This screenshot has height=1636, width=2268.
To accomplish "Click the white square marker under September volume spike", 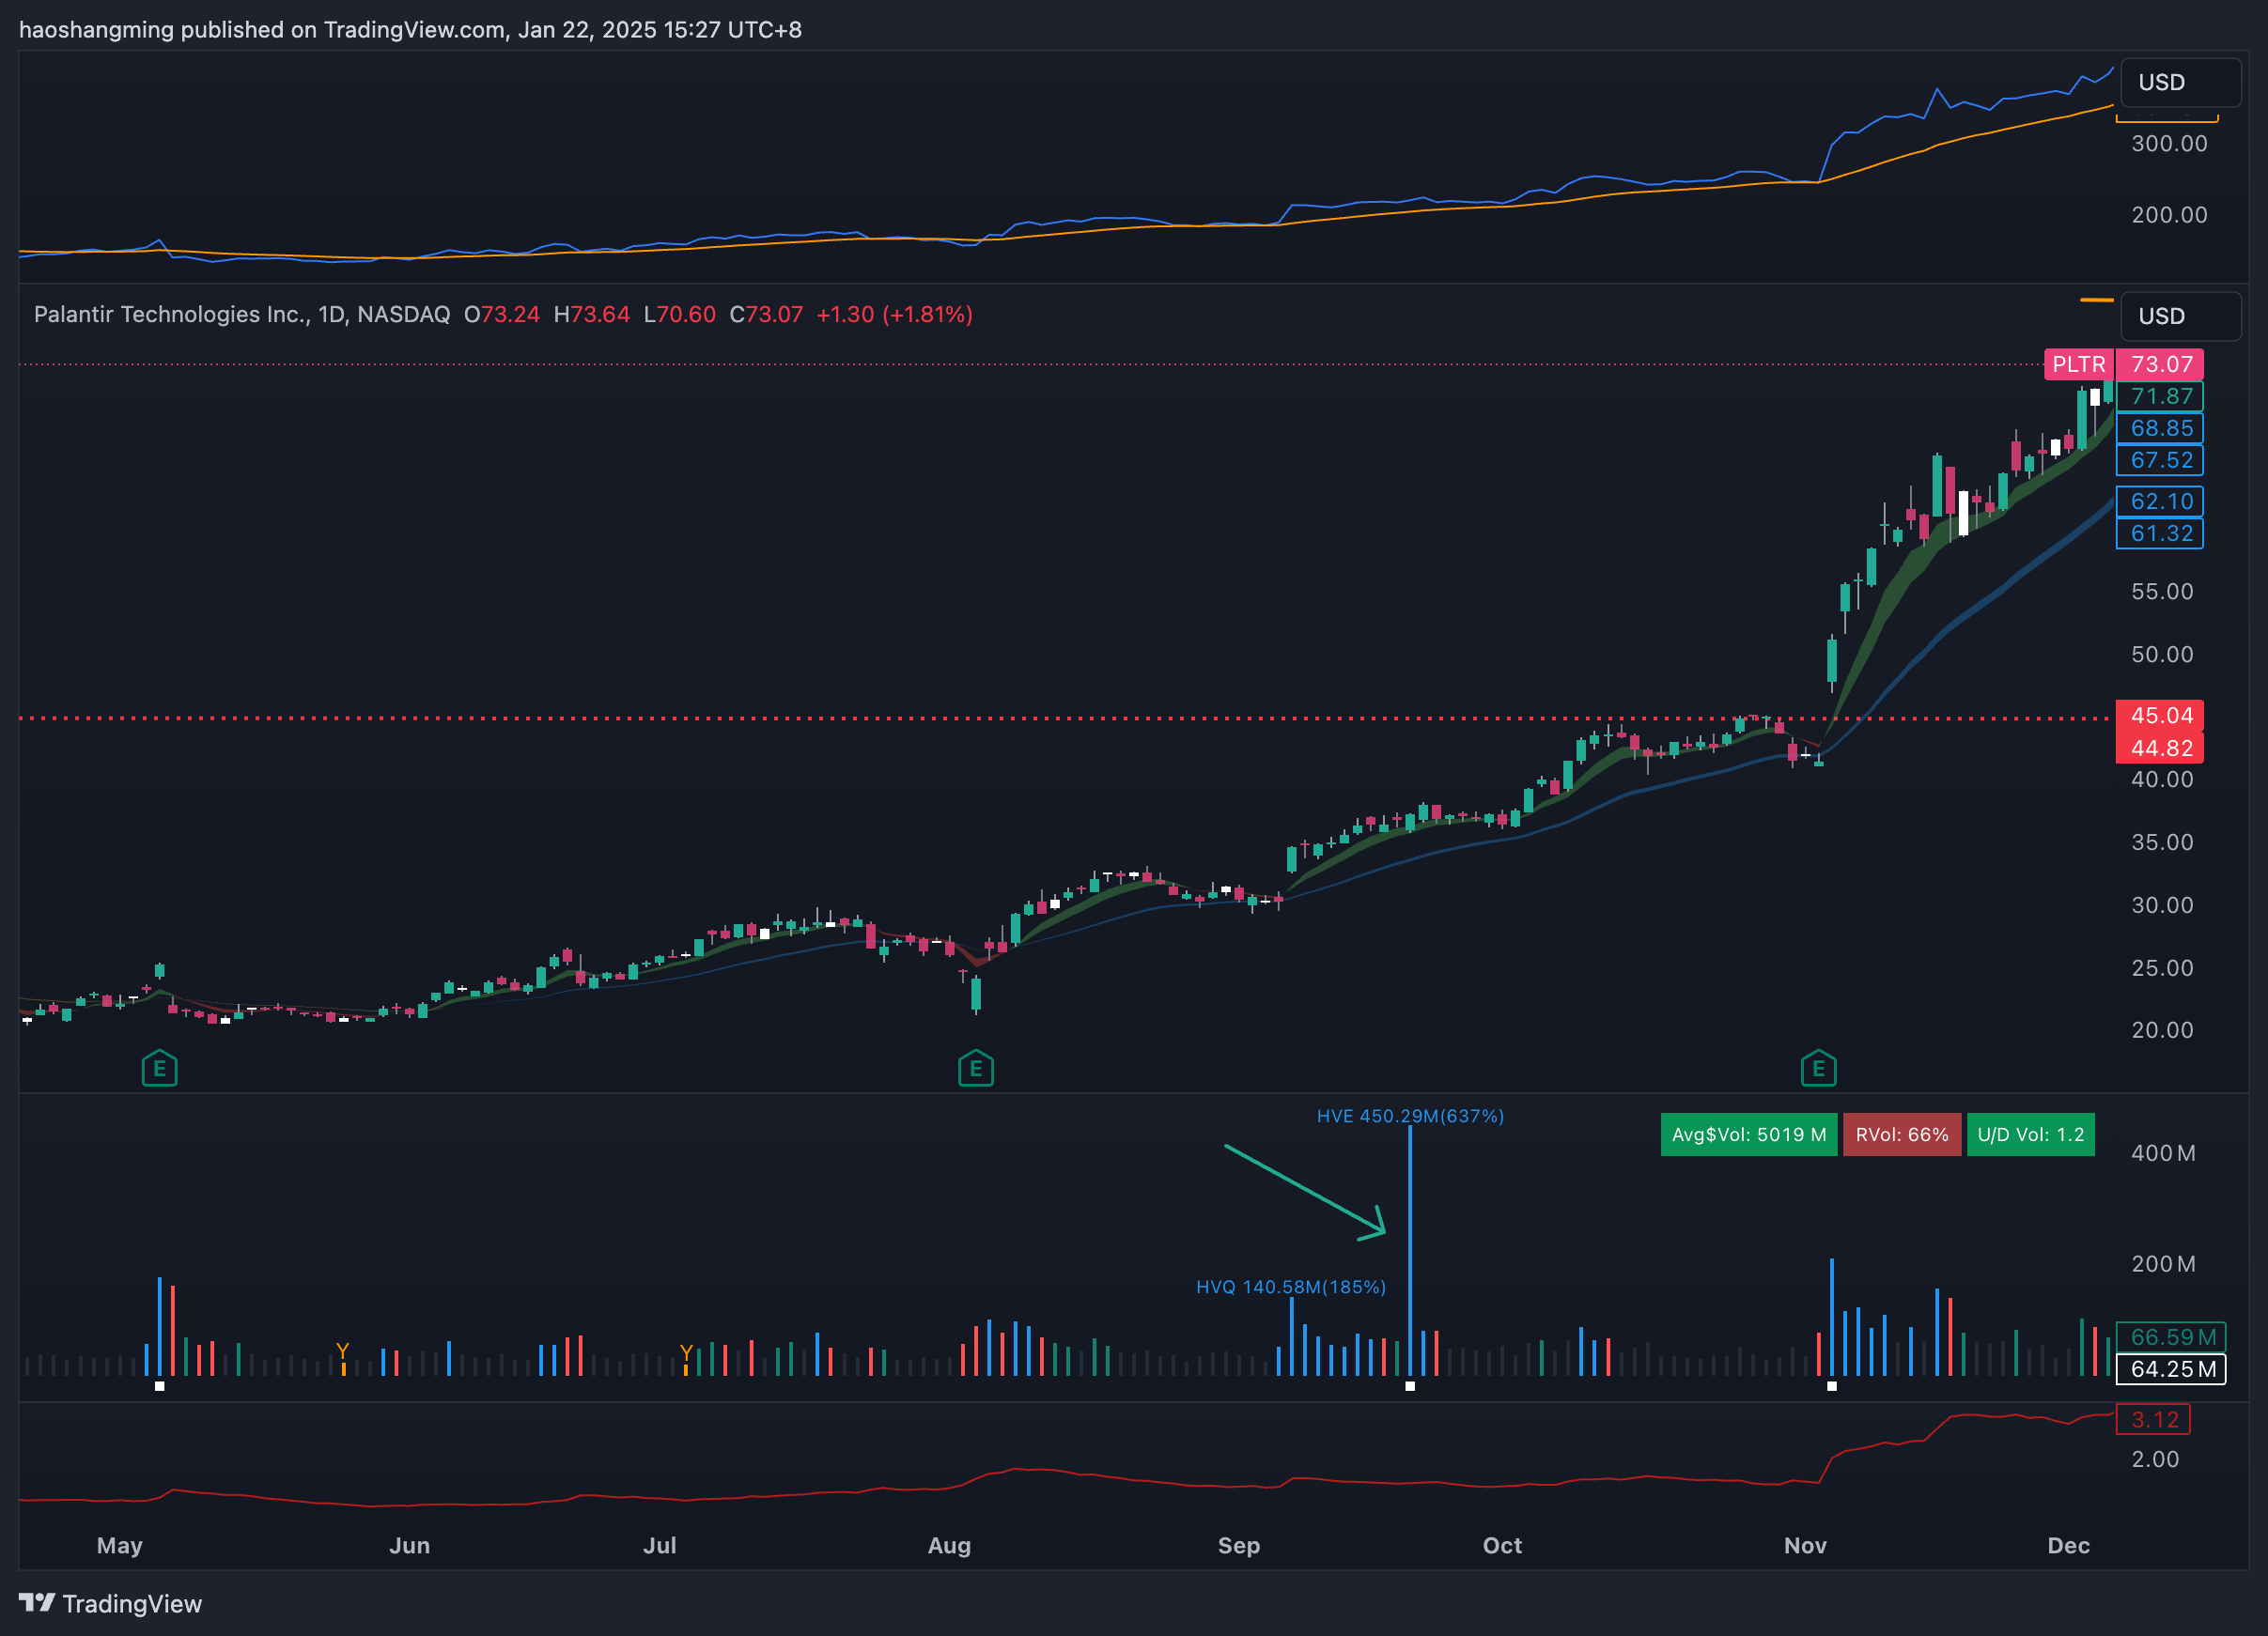I will [1410, 1386].
